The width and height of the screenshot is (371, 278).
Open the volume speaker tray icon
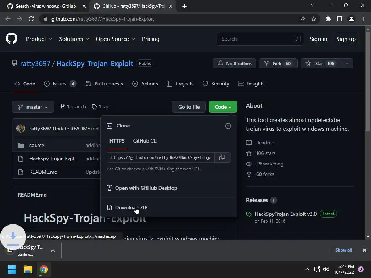(326, 269)
